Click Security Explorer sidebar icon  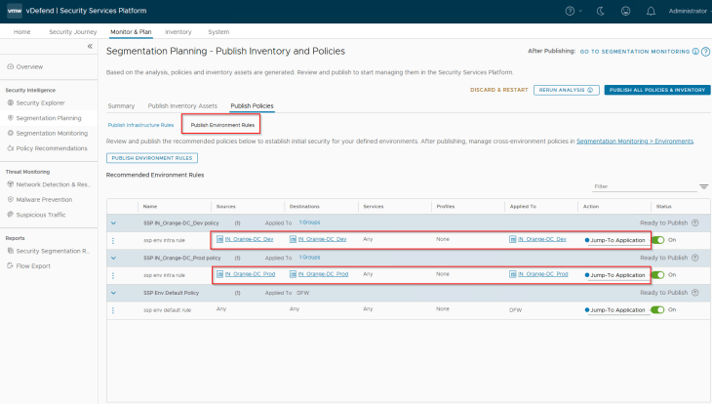click(11, 102)
